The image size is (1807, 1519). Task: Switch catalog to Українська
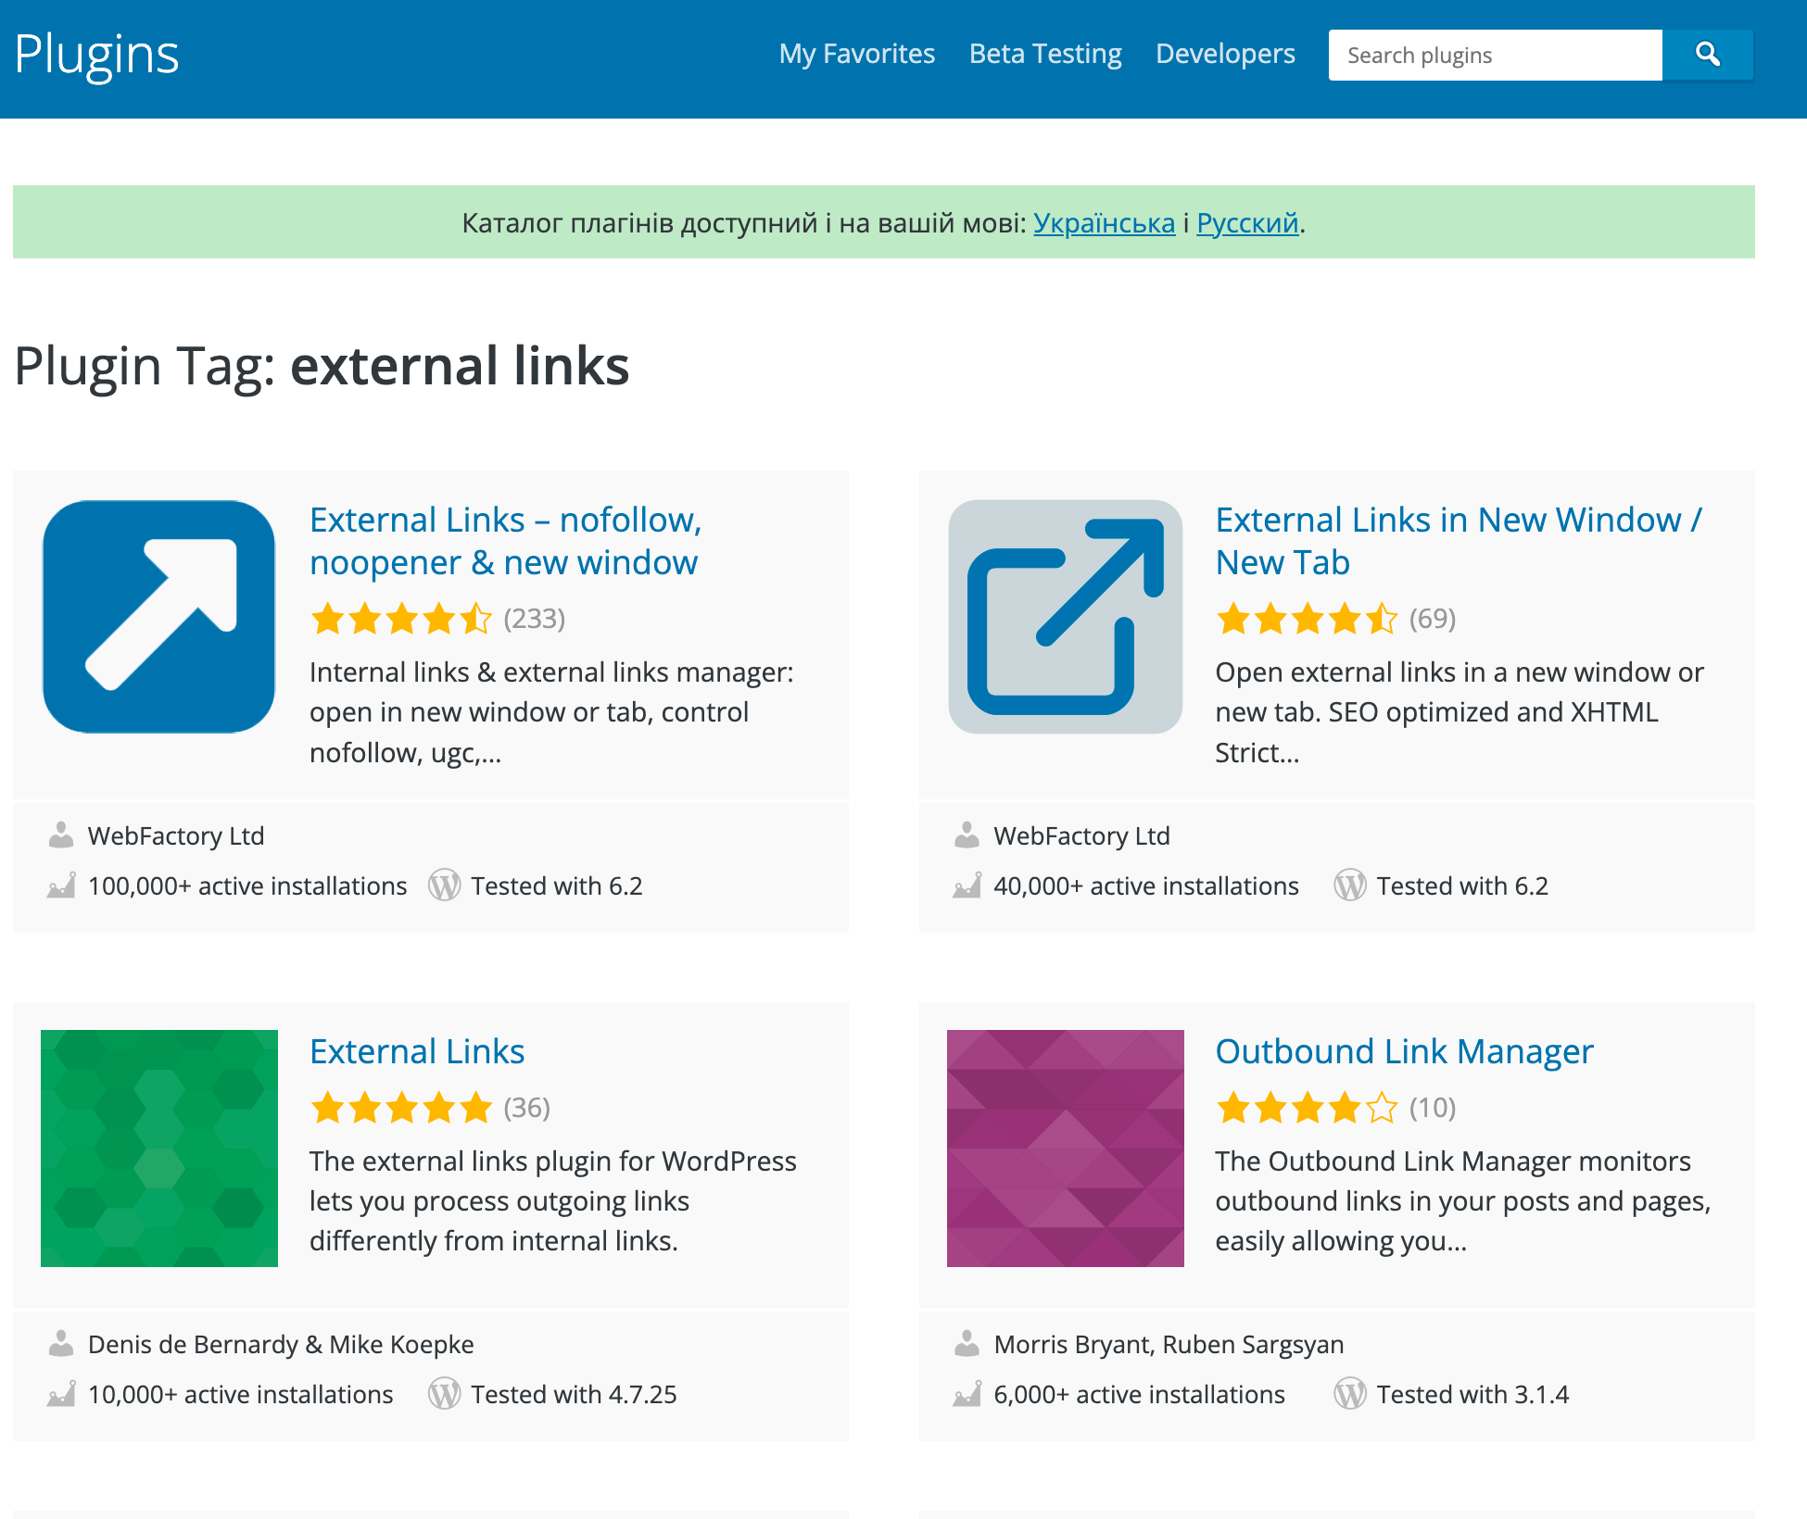coord(1104,223)
